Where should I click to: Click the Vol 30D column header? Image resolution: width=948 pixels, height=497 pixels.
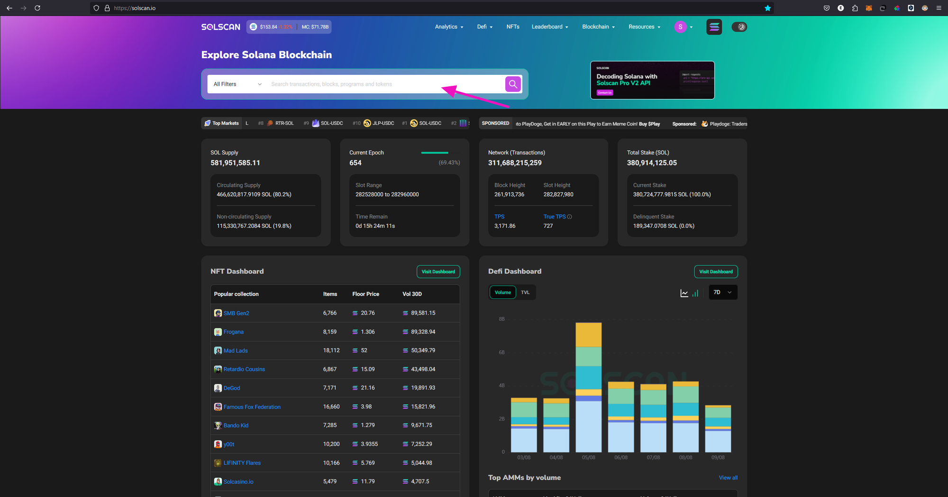click(x=412, y=294)
